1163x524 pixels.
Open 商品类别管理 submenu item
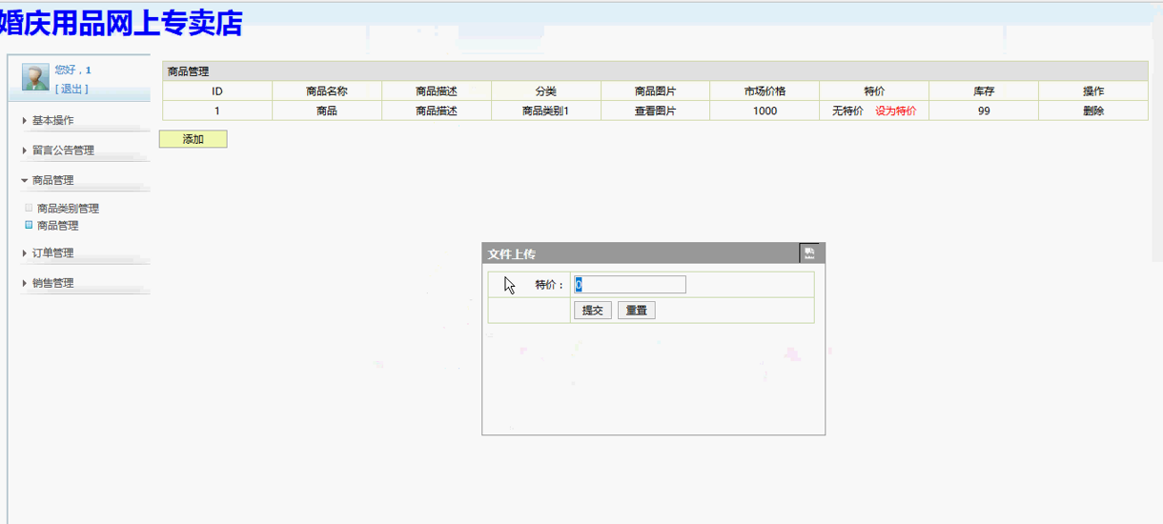point(68,209)
